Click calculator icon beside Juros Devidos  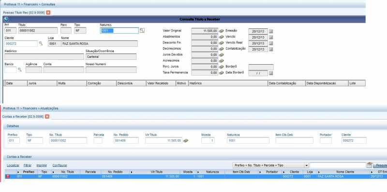tap(222, 55)
